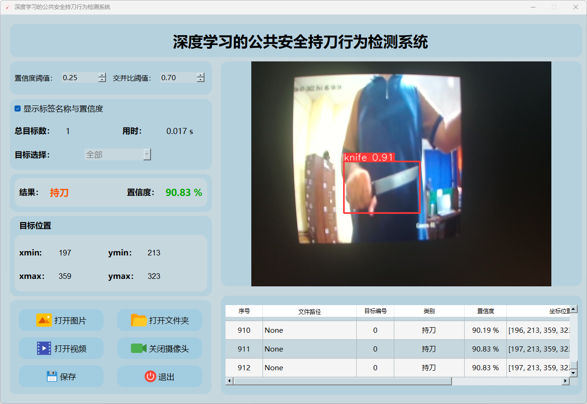Click the yellow folder icon
587x404 pixels.
click(139, 320)
